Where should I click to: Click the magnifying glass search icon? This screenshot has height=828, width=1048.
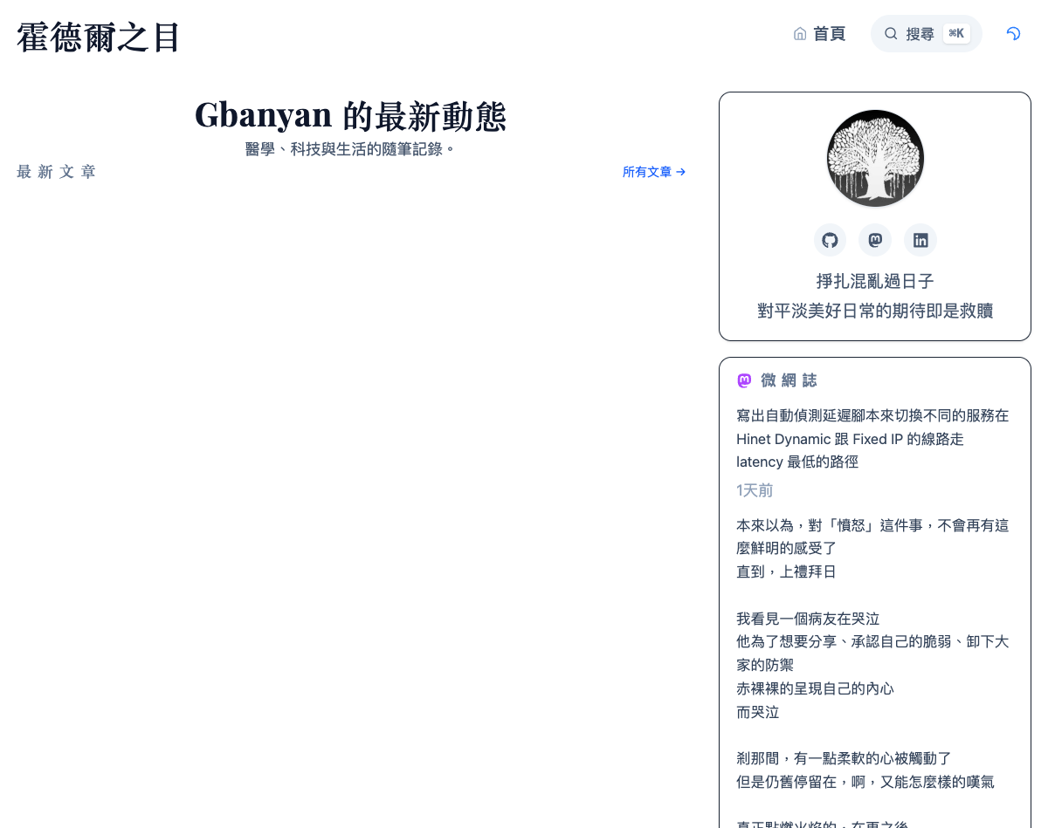891,34
